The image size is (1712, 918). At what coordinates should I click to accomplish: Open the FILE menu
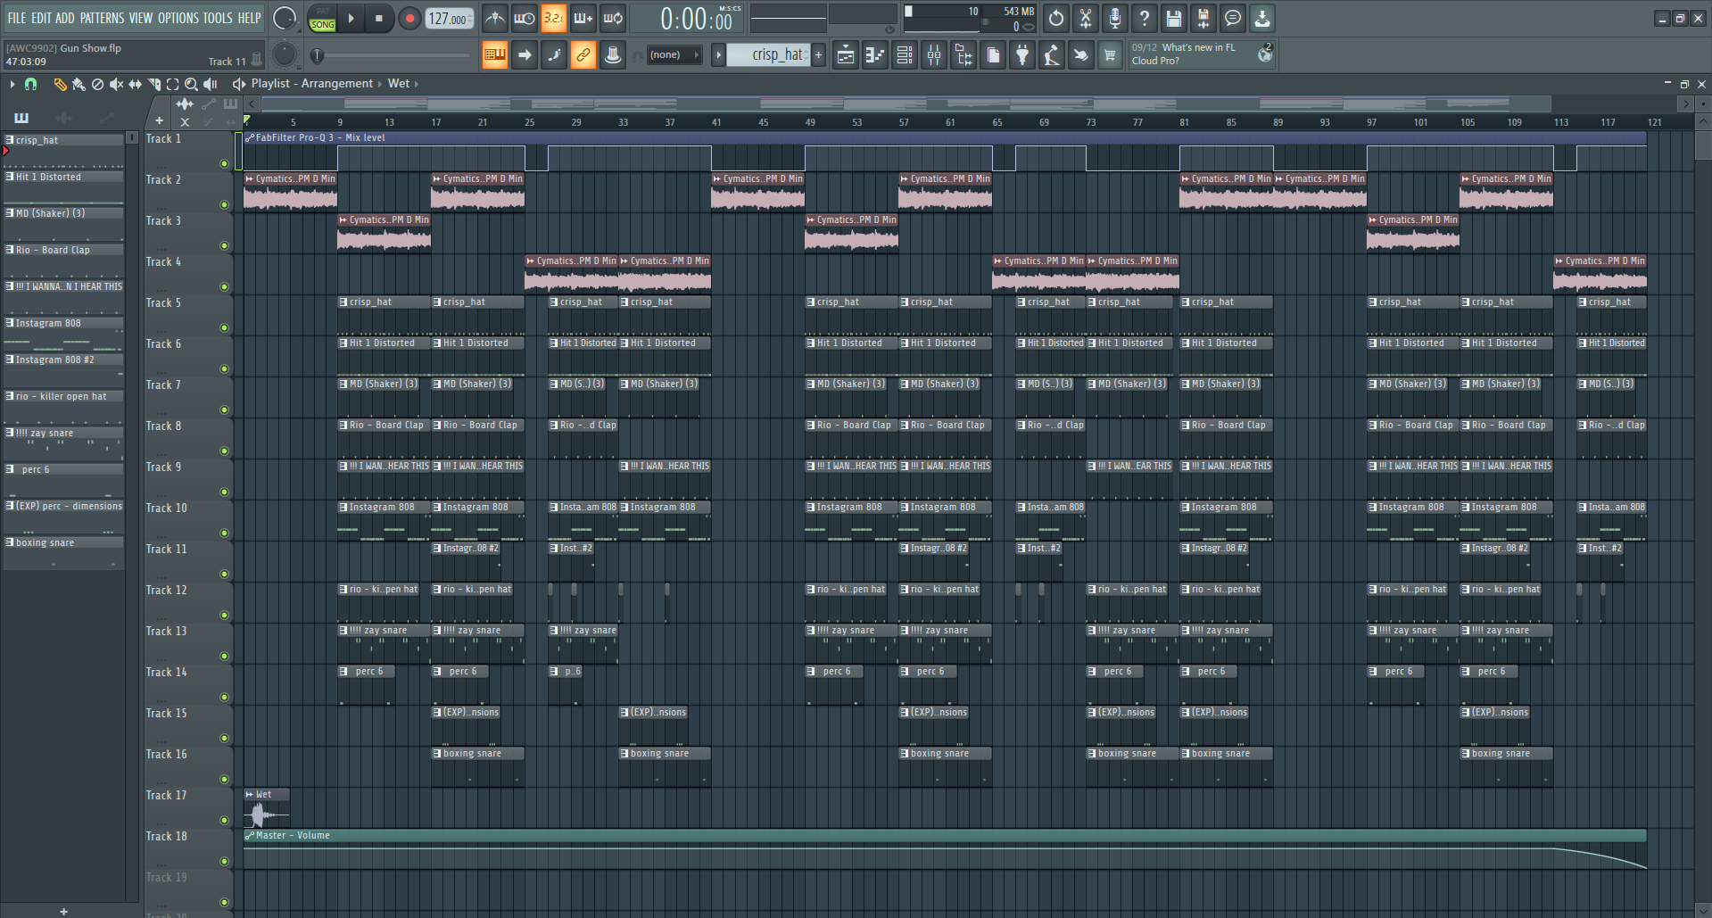pyautogui.click(x=17, y=18)
